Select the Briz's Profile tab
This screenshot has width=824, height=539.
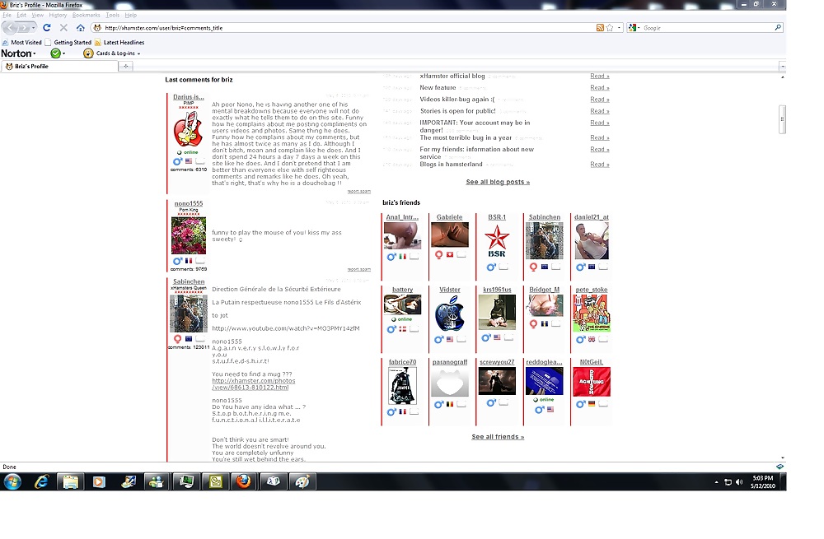coord(33,67)
